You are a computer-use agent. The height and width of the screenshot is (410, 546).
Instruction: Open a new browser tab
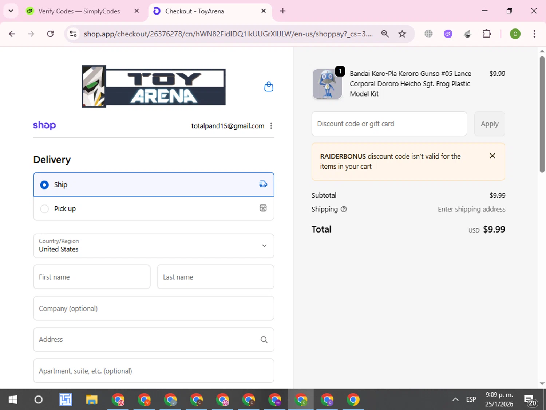tap(282, 11)
